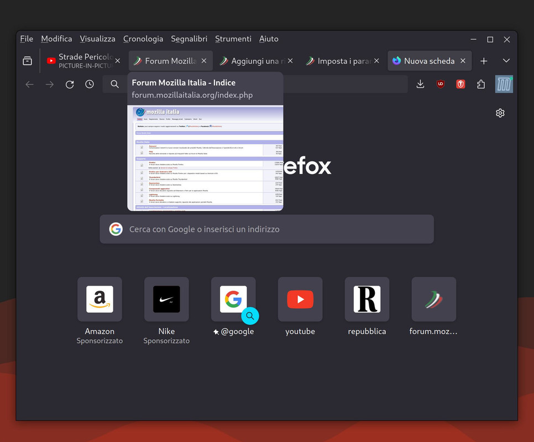Open the repubblica shortcut tile
Image resolution: width=534 pixels, height=442 pixels.
pos(367,299)
